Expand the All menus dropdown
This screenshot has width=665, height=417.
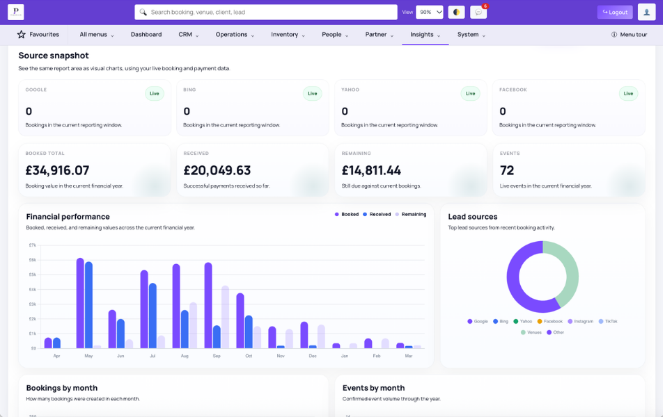pos(97,35)
